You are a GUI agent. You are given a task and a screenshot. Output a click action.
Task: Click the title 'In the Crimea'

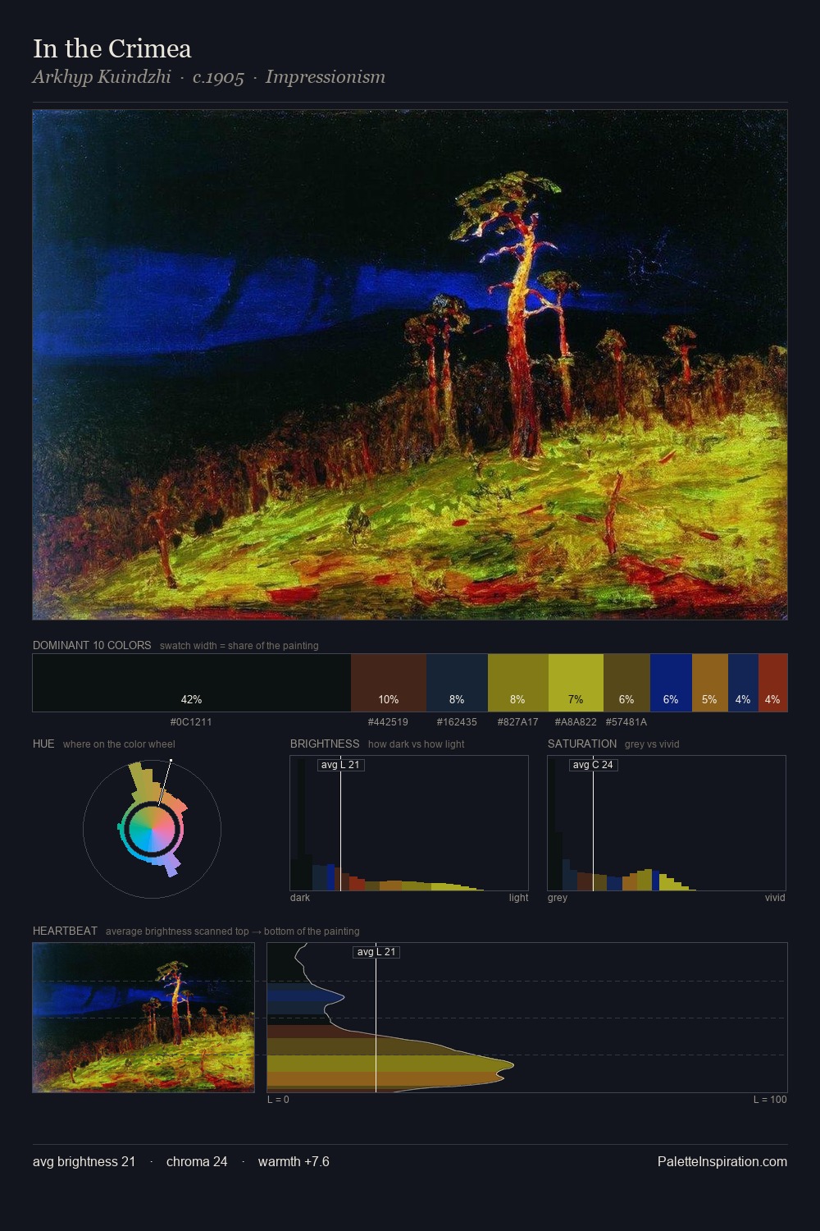(112, 48)
